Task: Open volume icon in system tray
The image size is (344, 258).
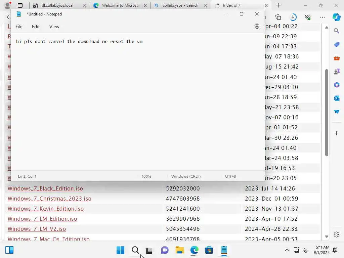Action: click(x=305, y=250)
